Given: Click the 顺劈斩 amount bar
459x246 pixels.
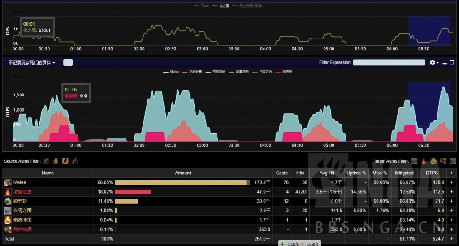Looking at the screenshot, I should 126,201.
